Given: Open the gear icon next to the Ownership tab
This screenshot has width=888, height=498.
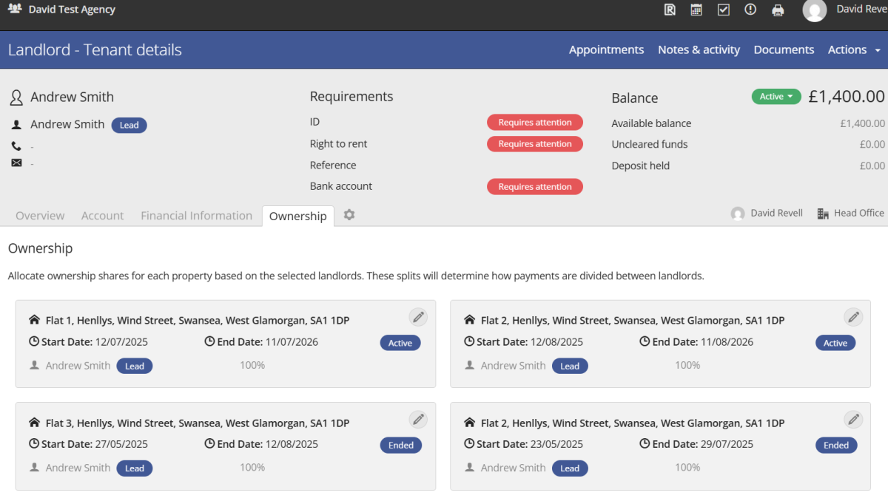Looking at the screenshot, I should coord(349,215).
